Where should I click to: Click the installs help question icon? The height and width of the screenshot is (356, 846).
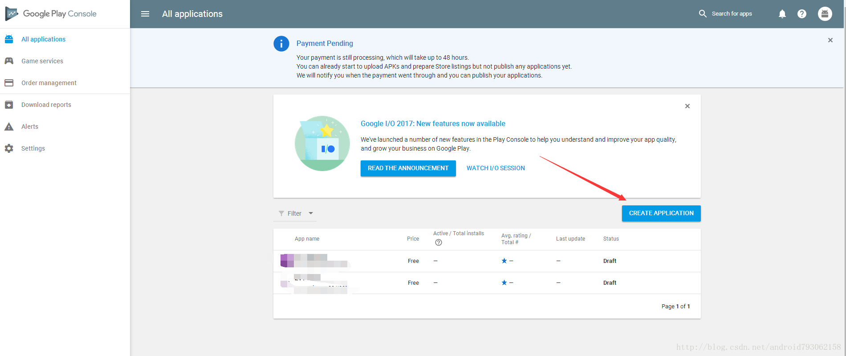[x=439, y=242]
